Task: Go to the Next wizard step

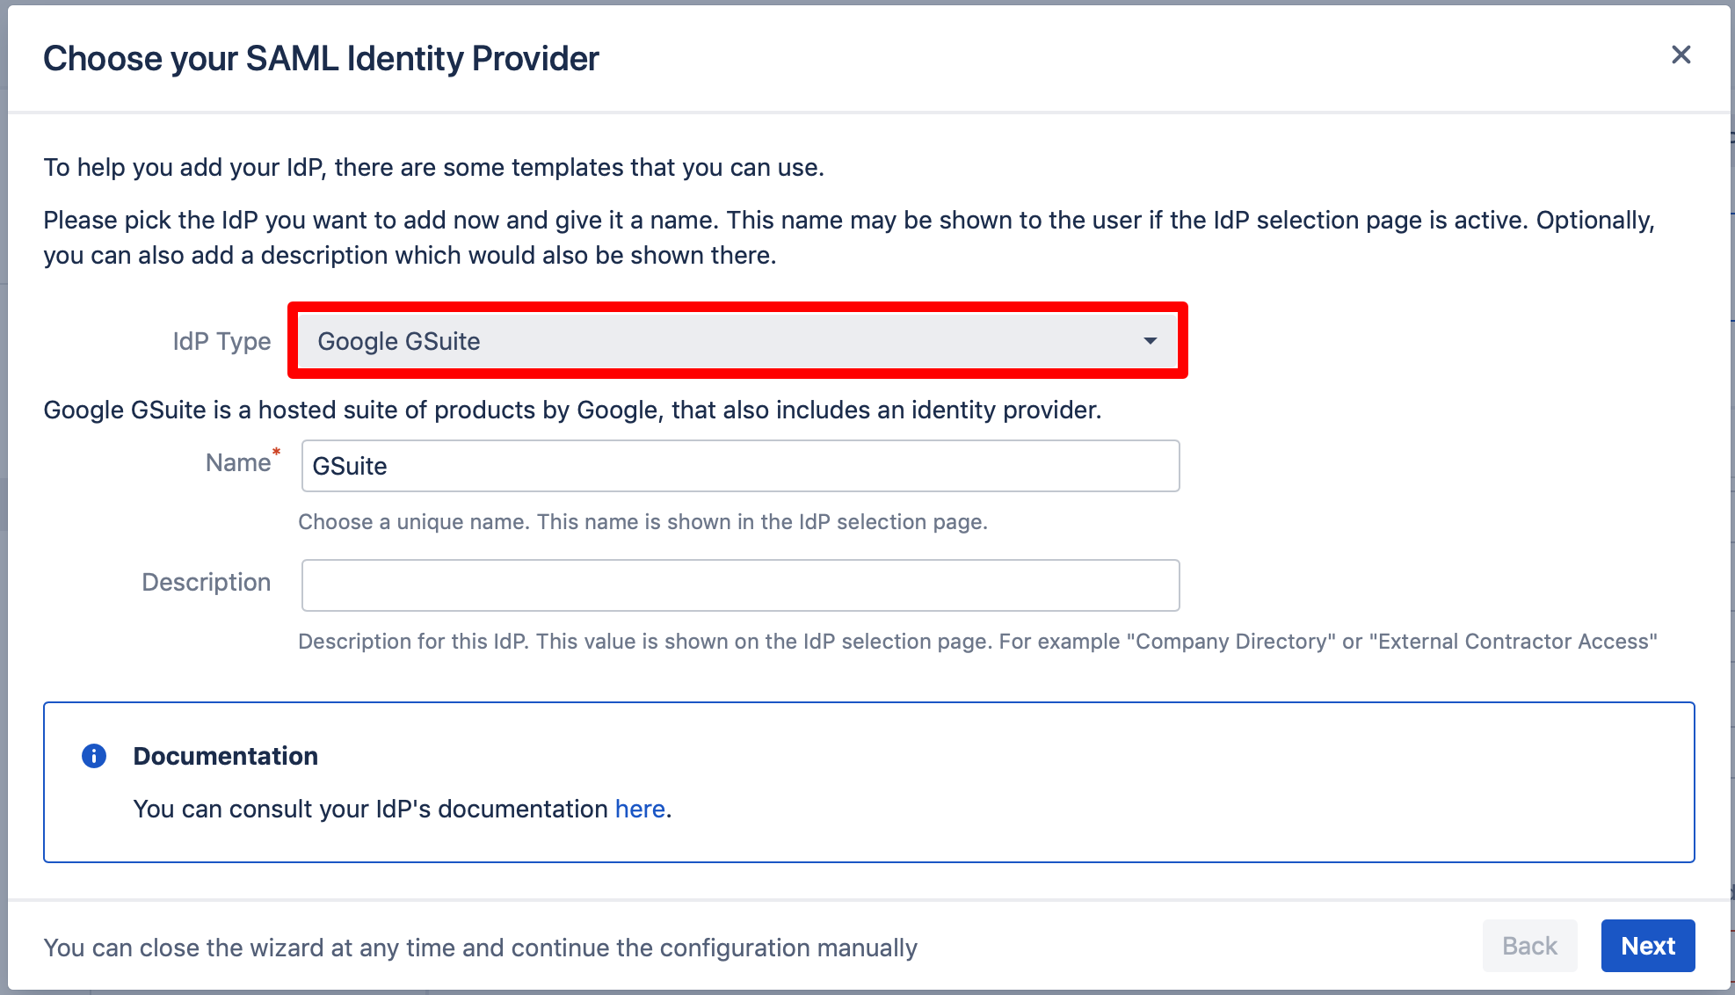Action: point(1648,946)
